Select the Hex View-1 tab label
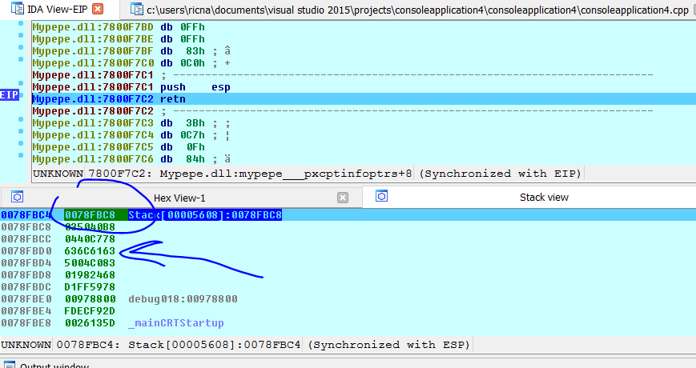 (179, 198)
